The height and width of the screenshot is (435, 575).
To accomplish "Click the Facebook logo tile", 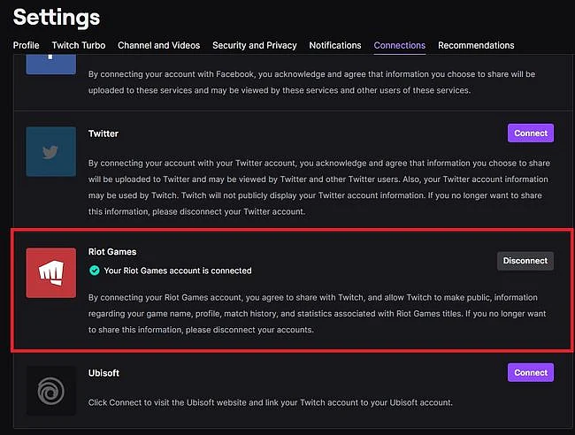I will 51,65.
